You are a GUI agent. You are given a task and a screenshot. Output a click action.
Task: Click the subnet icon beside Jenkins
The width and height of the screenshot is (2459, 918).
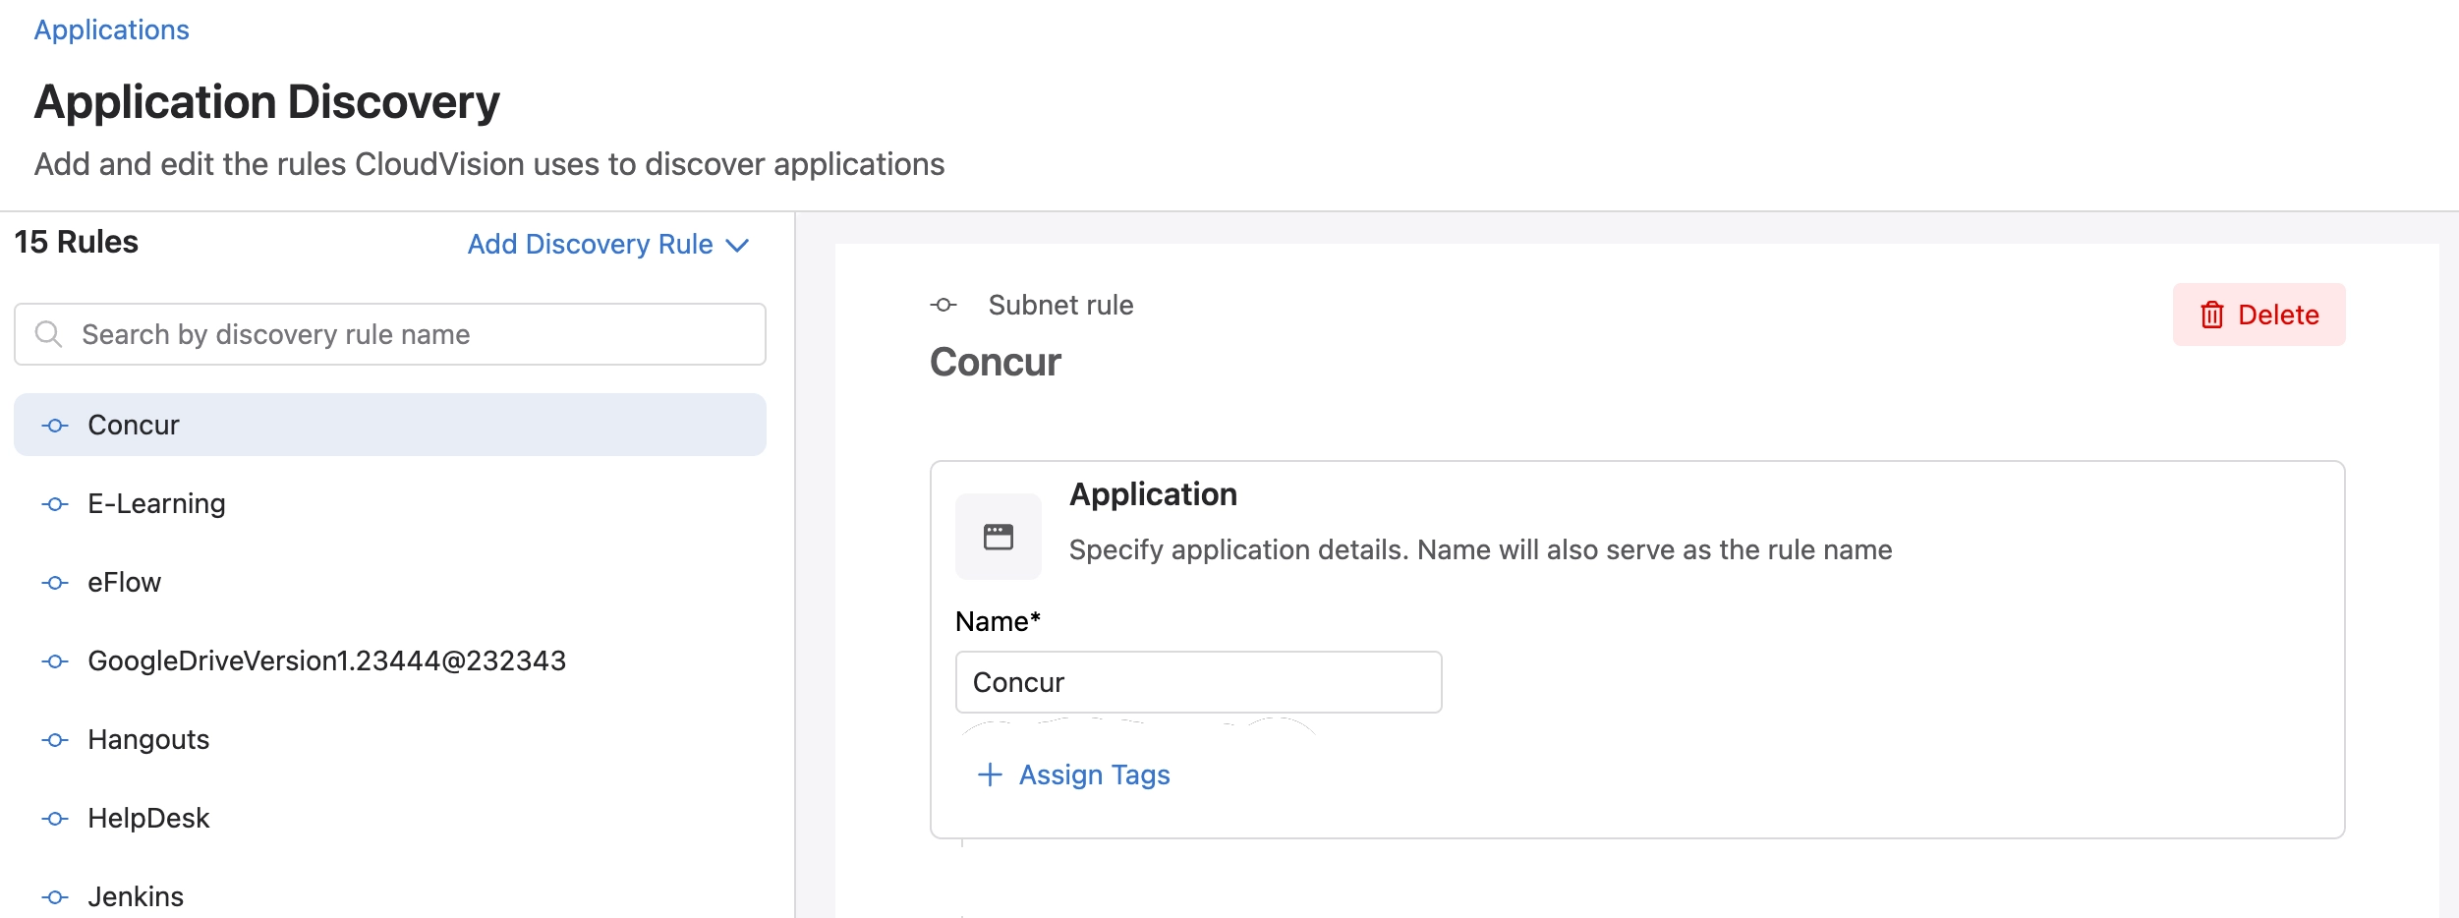click(x=55, y=897)
